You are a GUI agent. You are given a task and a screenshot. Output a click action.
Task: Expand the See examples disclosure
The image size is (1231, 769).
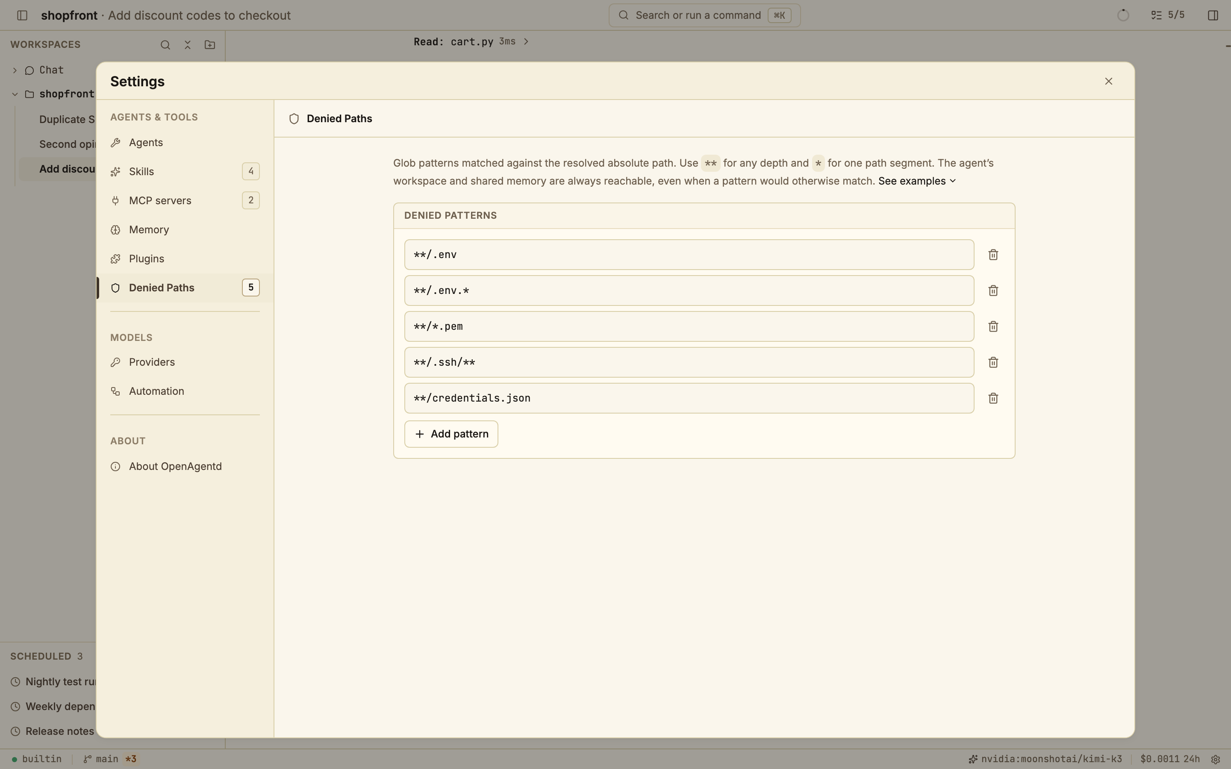point(917,181)
